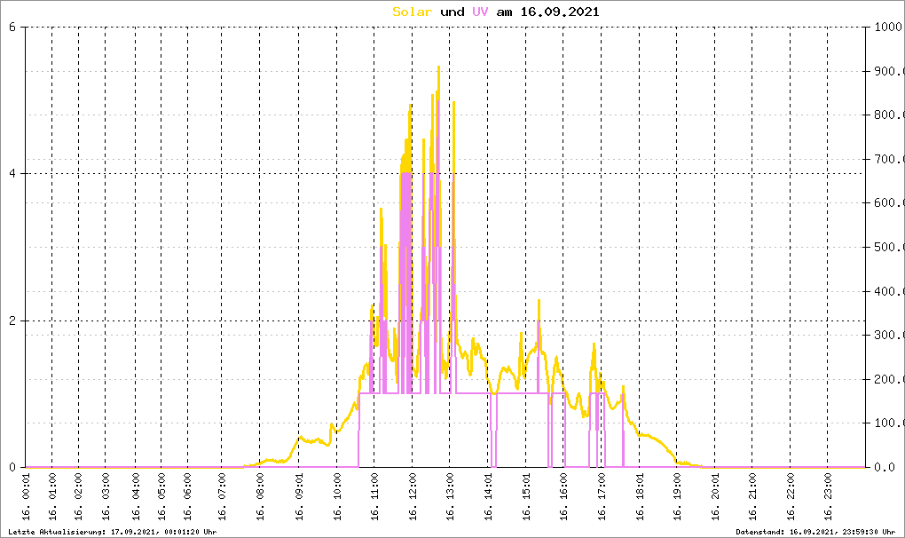Click the '16. 06:00' time axis label
Image resolution: width=905 pixels, height=538 pixels.
(187, 496)
